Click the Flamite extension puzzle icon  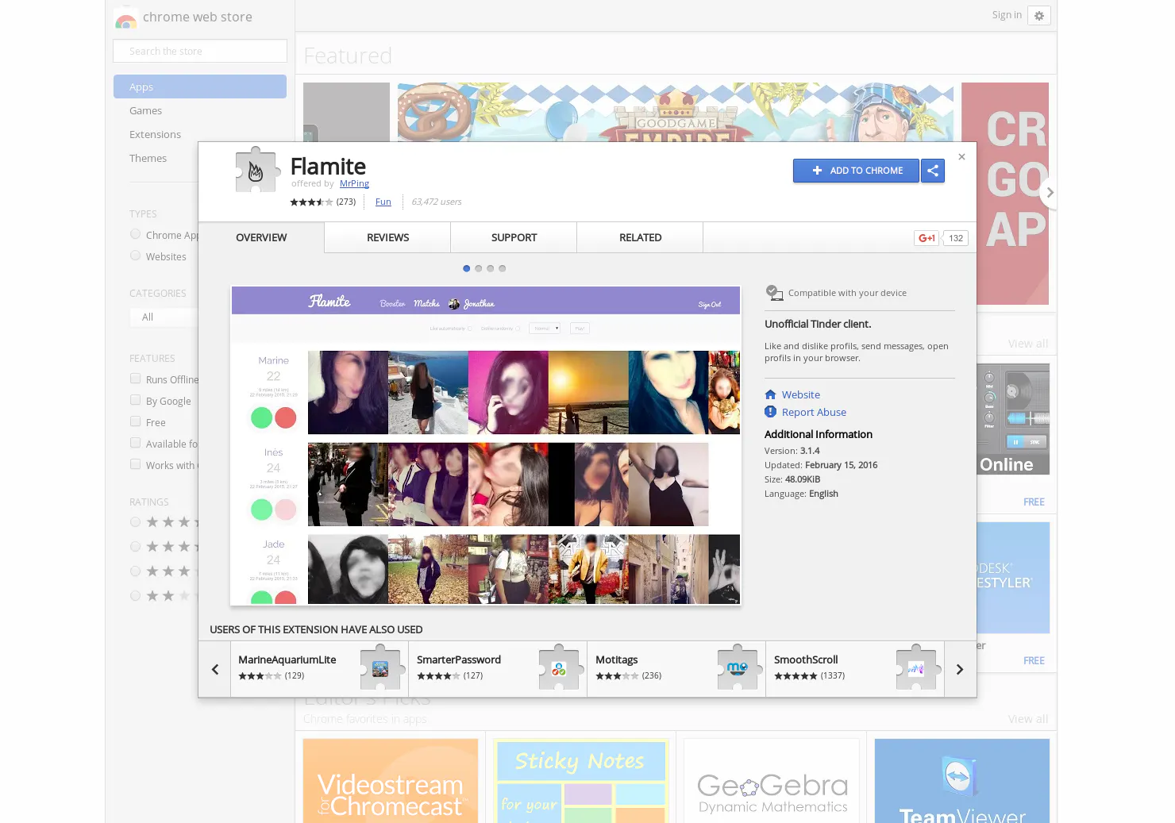point(256,170)
